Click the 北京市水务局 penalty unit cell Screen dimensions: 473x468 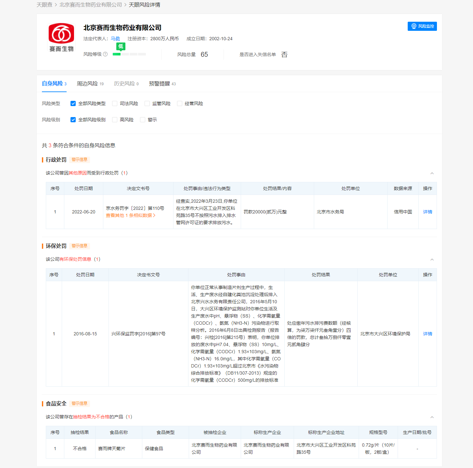tap(351, 212)
